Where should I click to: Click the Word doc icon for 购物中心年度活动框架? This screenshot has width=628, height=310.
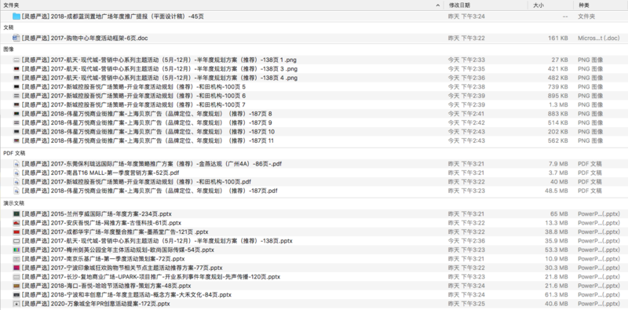[x=16, y=38]
